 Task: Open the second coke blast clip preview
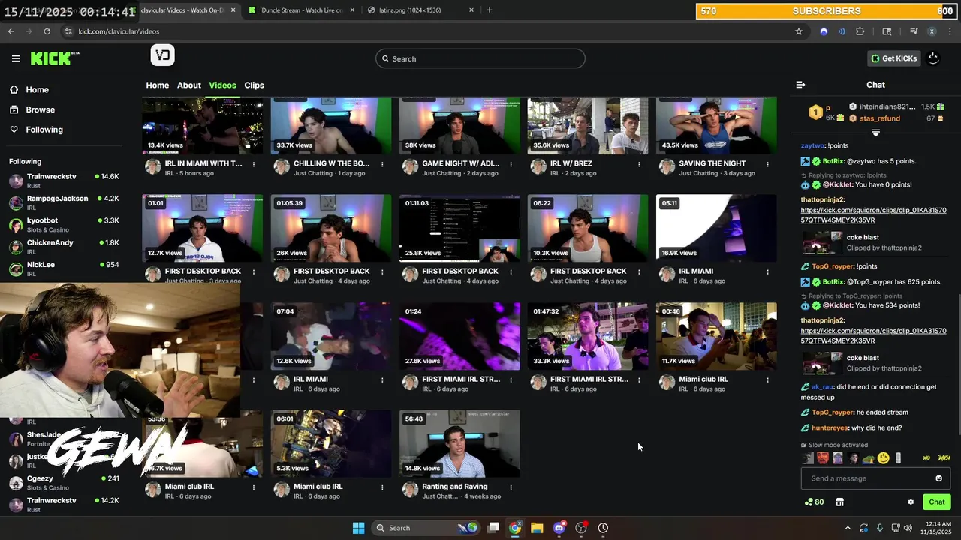(x=822, y=363)
